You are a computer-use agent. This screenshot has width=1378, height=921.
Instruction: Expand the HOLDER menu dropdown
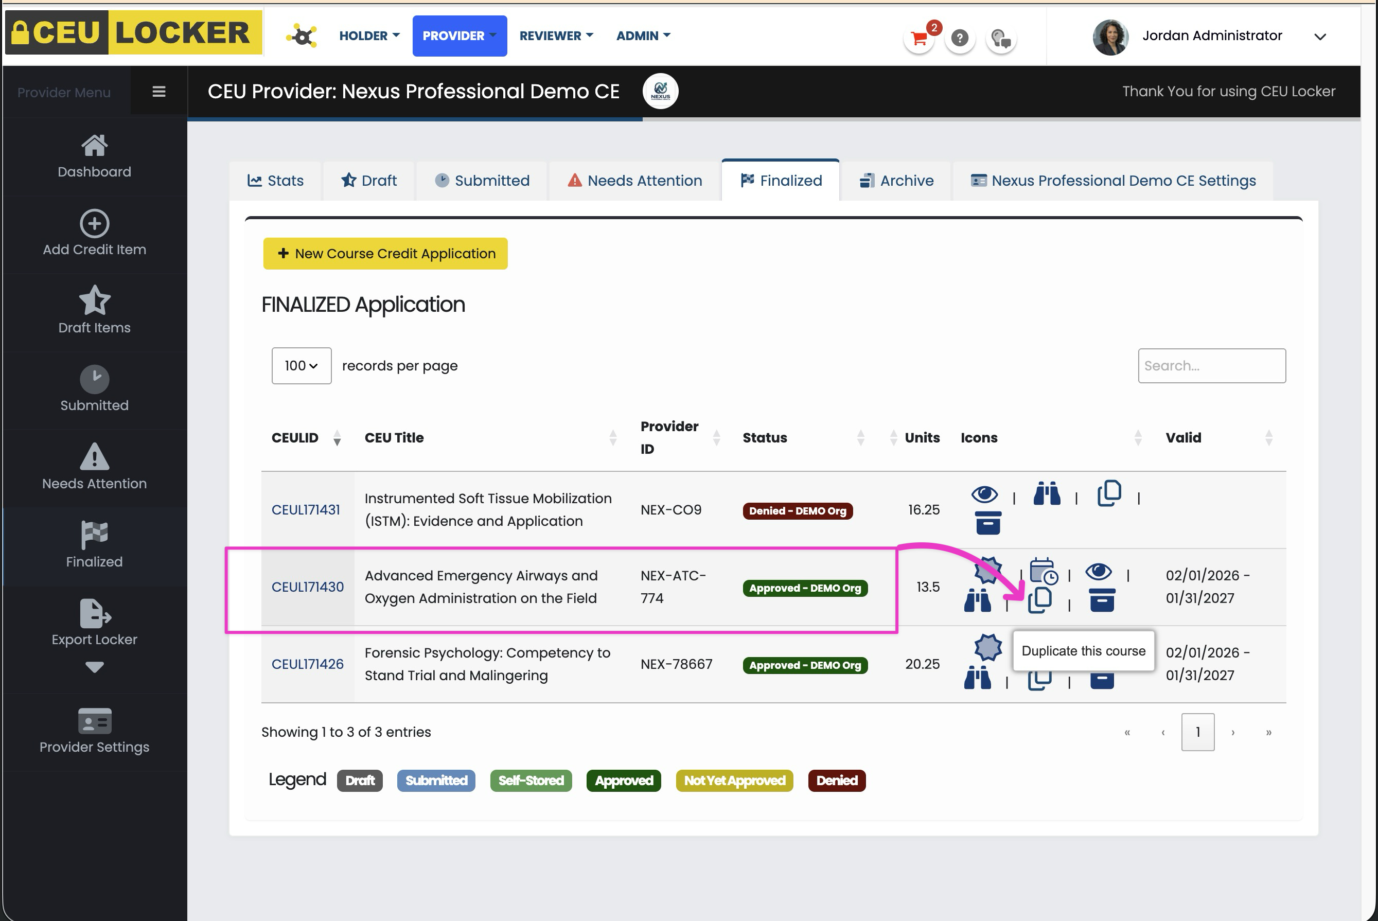[369, 36]
